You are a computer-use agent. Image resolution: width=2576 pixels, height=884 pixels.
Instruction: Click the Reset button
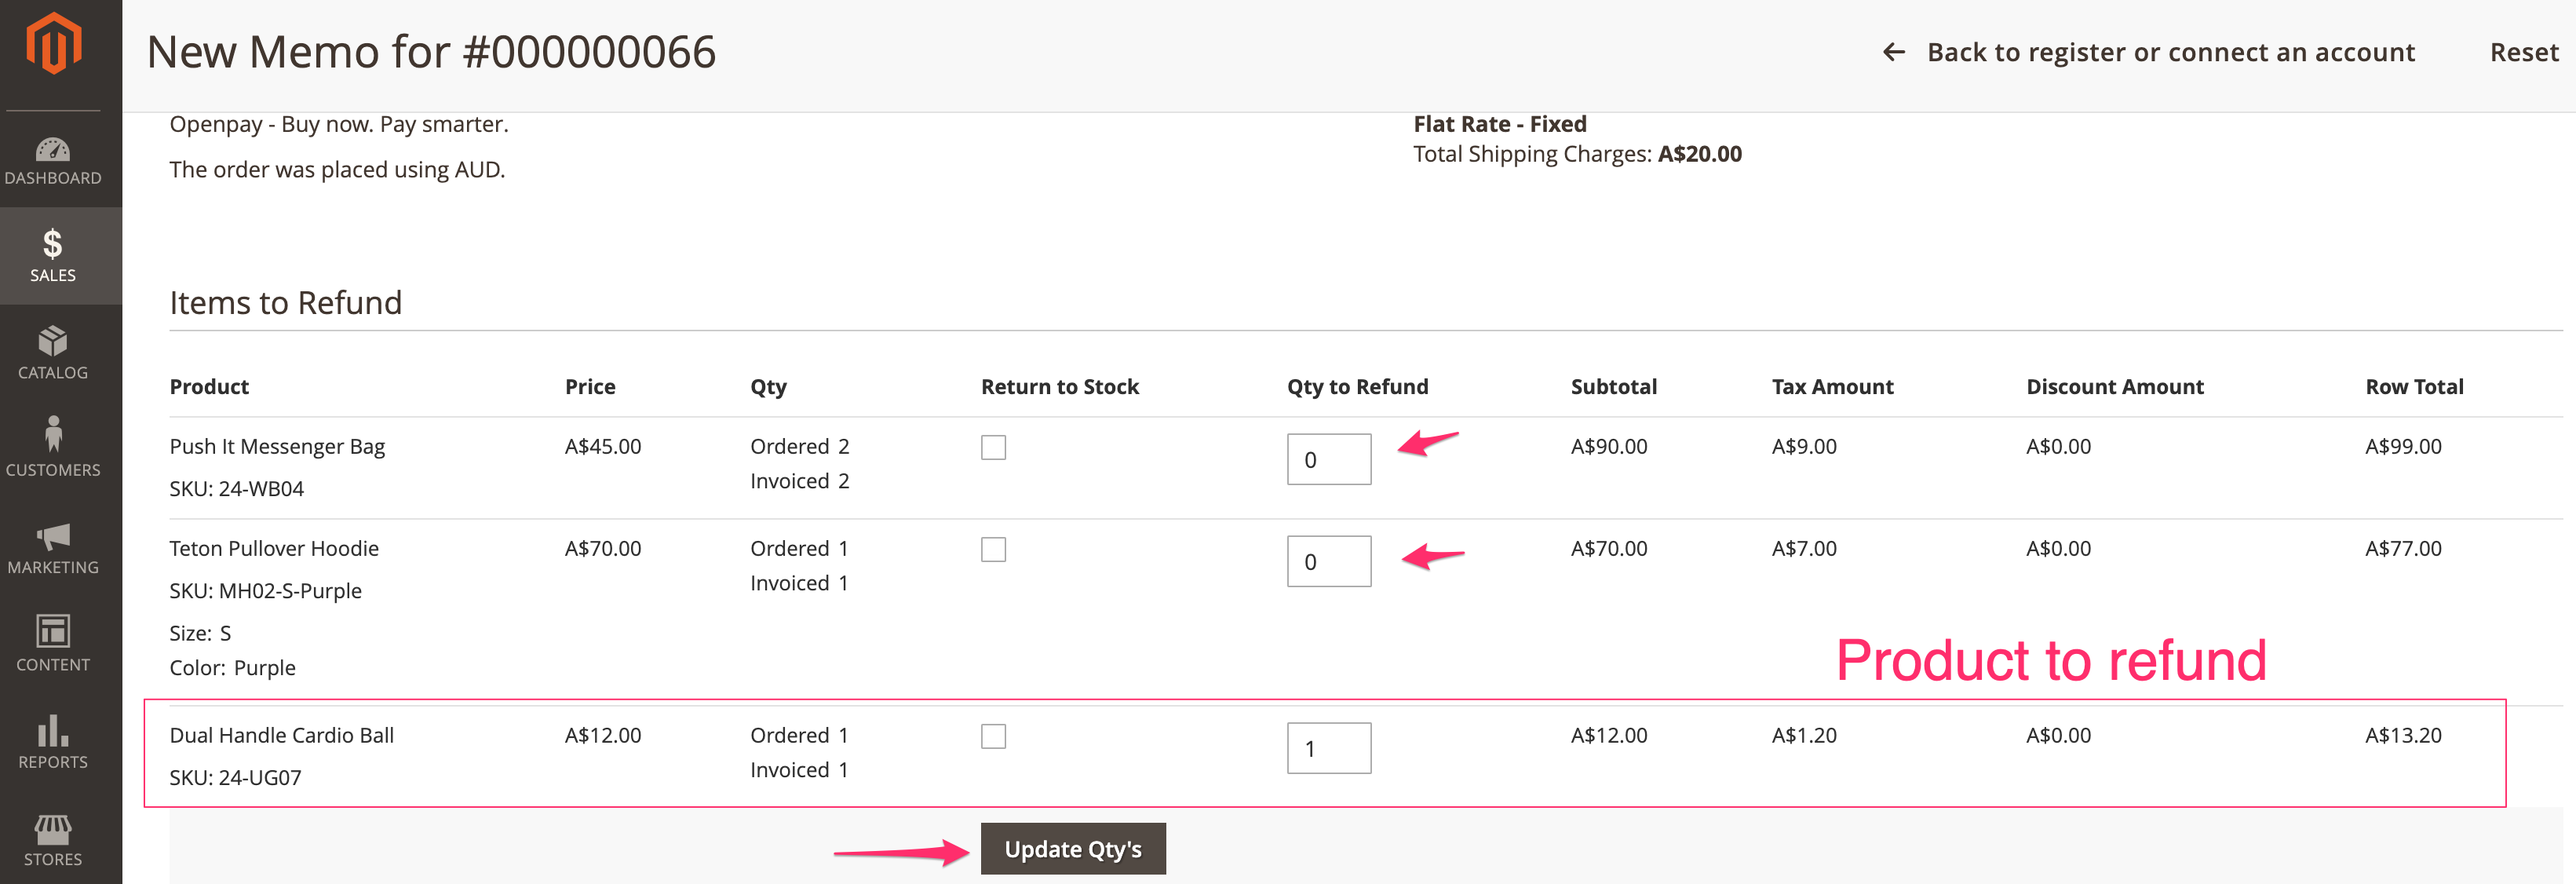click(2523, 52)
